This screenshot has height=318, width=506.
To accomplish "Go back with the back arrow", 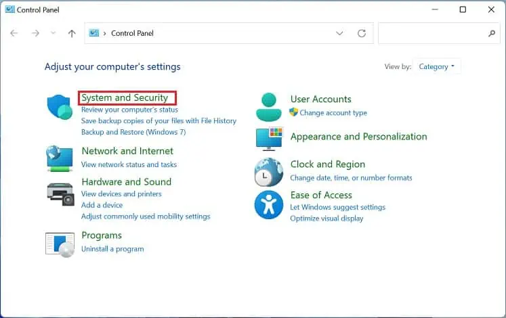I will click(x=14, y=33).
